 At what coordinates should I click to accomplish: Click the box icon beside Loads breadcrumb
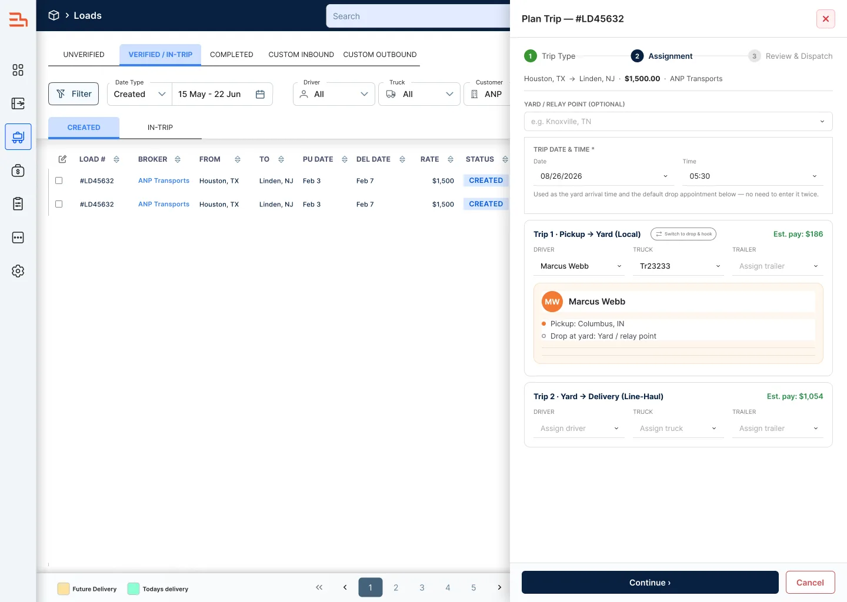(54, 15)
